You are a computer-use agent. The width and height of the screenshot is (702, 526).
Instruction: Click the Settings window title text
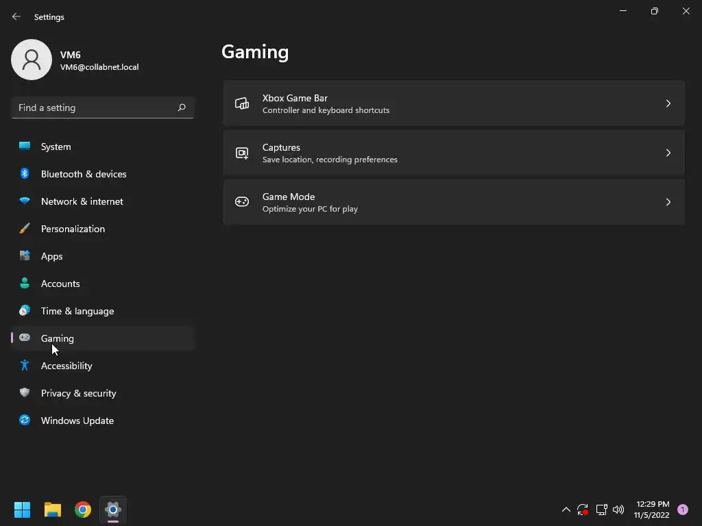click(x=49, y=17)
